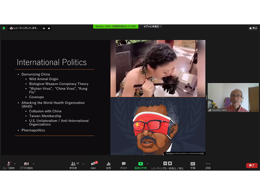This screenshot has width=260, height=195.
Task: Click the green encryption shield icon
Action: pos(4,28)
